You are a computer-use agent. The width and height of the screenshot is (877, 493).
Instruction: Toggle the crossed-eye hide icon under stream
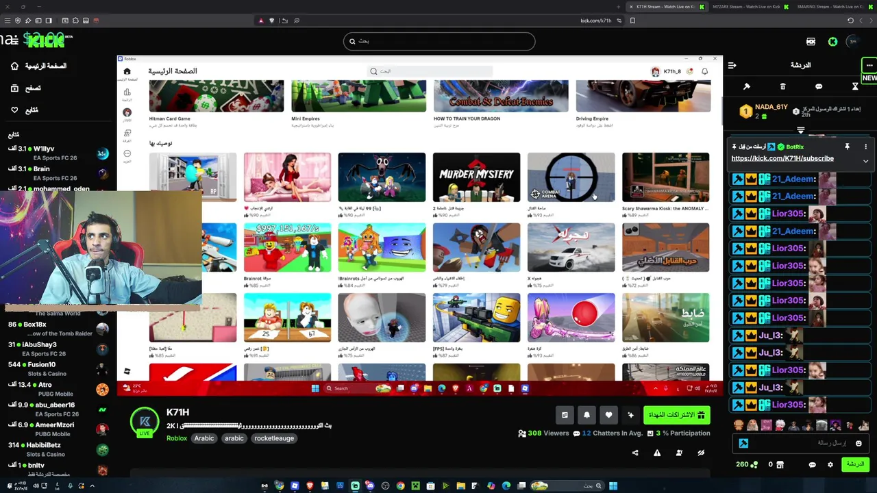[x=701, y=453]
